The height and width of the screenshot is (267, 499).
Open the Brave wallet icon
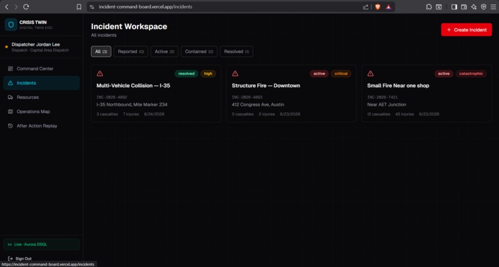coord(464,7)
